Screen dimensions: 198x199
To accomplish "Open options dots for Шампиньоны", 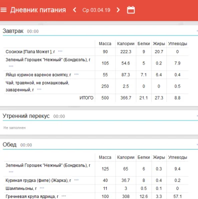I will (42, 188).
